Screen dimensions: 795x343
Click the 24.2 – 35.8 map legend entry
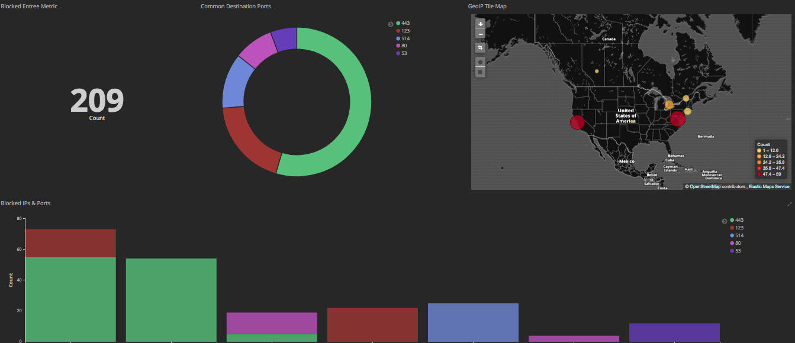(x=771, y=162)
